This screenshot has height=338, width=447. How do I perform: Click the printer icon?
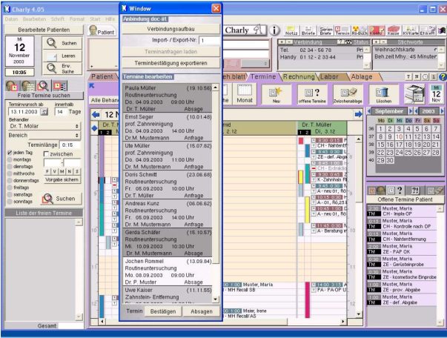[x=414, y=94]
